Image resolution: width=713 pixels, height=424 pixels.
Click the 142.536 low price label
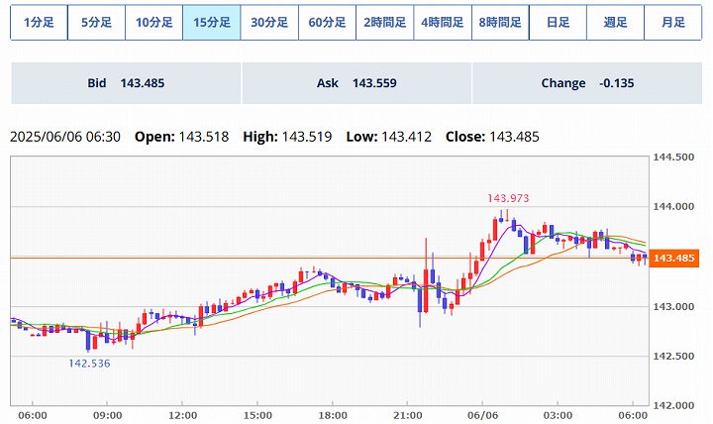click(89, 364)
